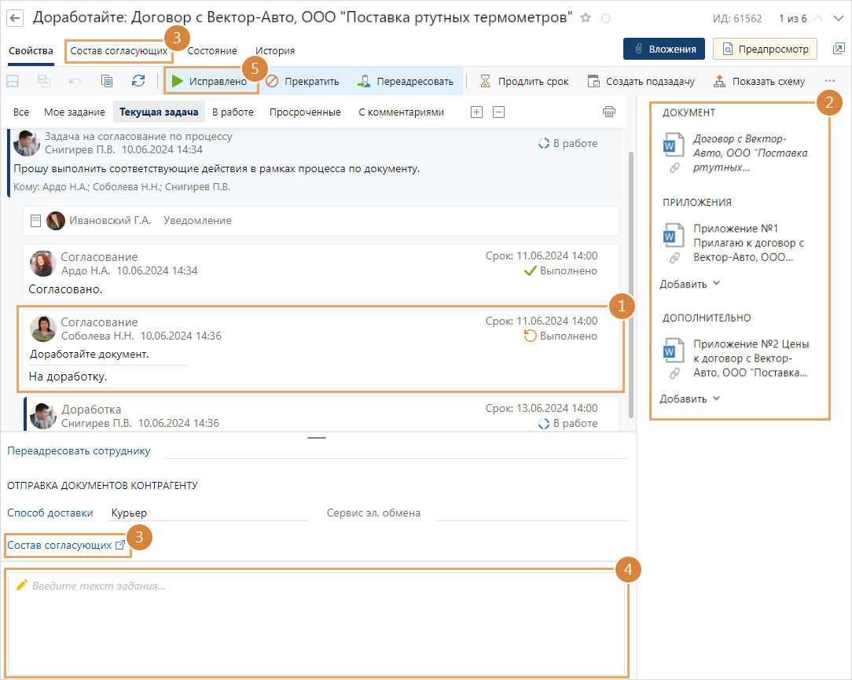Image resolution: width=852 pixels, height=680 pixels.
Task: Click the back arrow button
Action: tap(16, 17)
